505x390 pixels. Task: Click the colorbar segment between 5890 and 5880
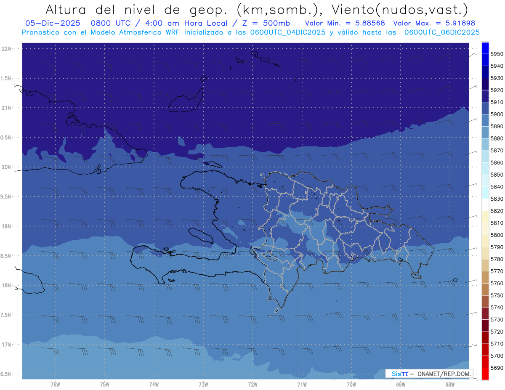coord(485,133)
